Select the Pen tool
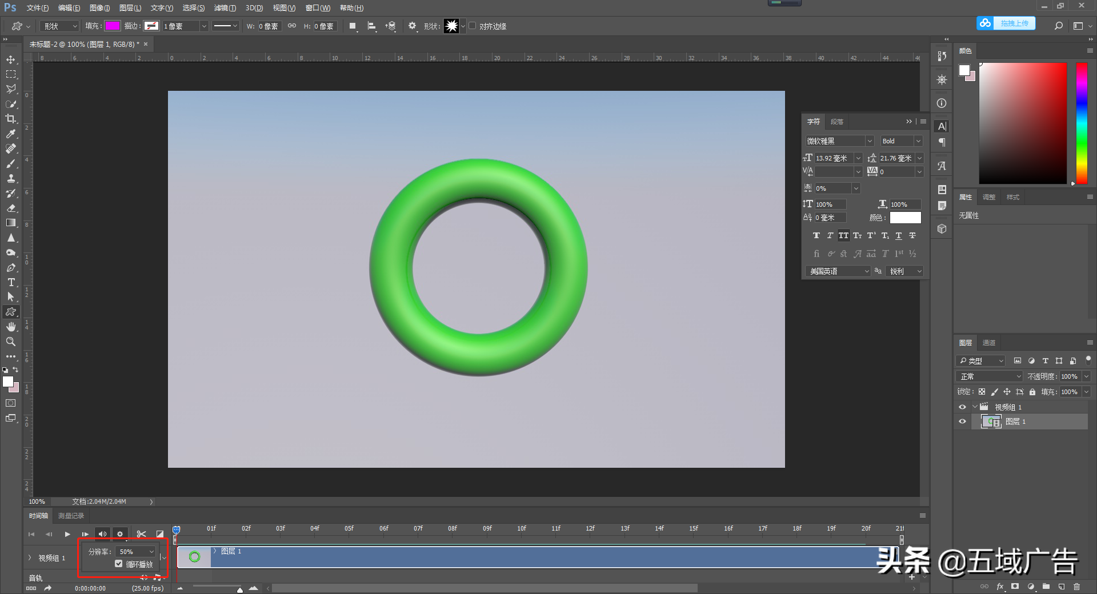The height and width of the screenshot is (594, 1097). (11, 267)
